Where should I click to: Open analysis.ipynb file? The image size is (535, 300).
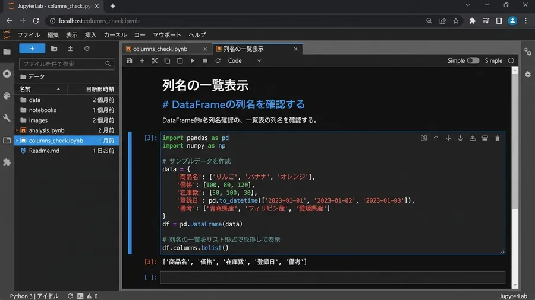click(67, 130)
